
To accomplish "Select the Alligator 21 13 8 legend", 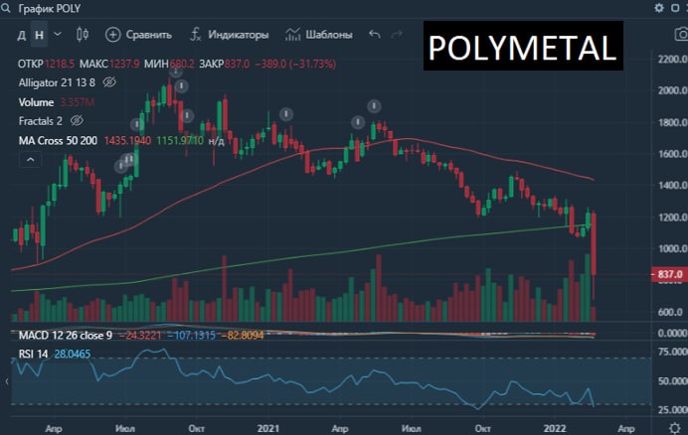I will (x=57, y=82).
